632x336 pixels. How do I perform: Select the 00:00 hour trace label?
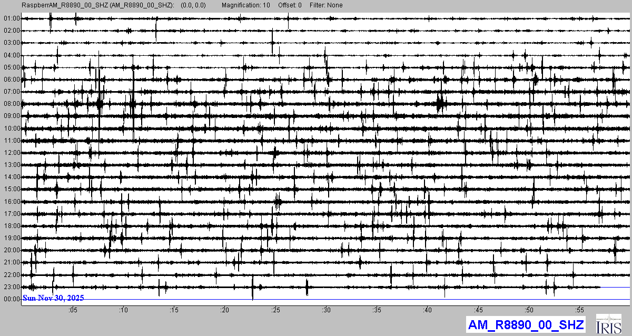pyautogui.click(x=12, y=299)
